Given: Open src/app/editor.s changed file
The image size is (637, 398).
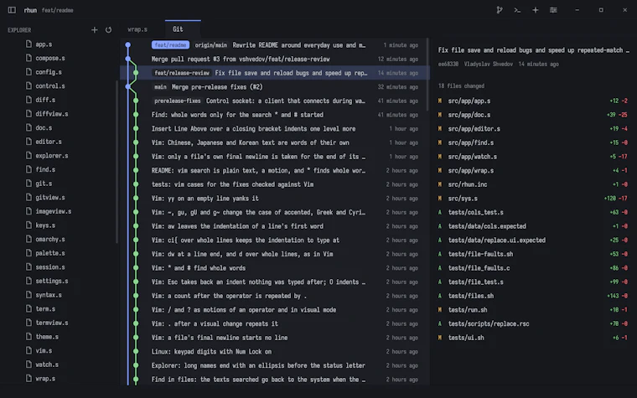Looking at the screenshot, I should pos(533,129).
